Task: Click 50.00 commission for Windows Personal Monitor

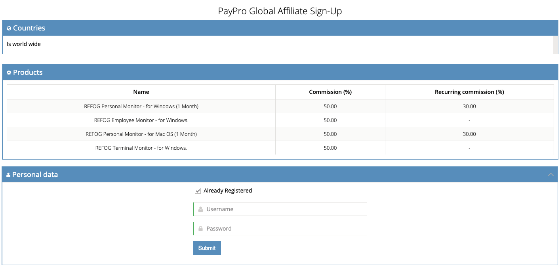Action: (330, 106)
